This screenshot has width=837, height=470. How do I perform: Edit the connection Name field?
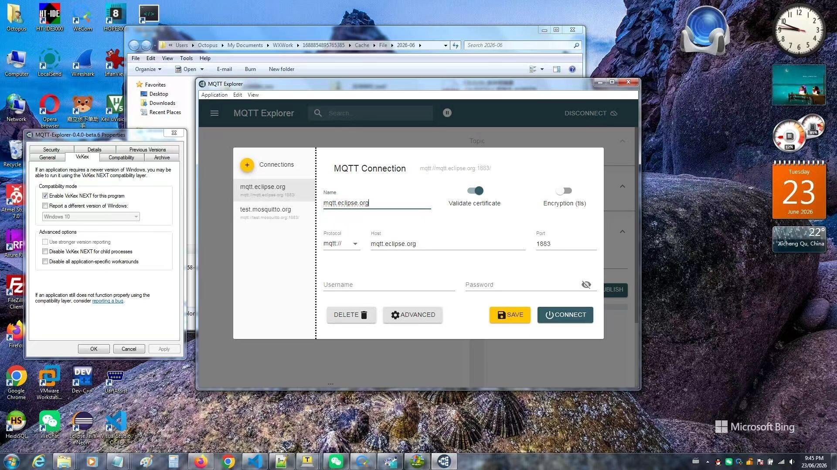click(x=377, y=203)
